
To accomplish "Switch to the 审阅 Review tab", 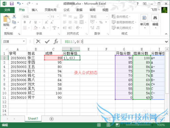I will 92,10.
